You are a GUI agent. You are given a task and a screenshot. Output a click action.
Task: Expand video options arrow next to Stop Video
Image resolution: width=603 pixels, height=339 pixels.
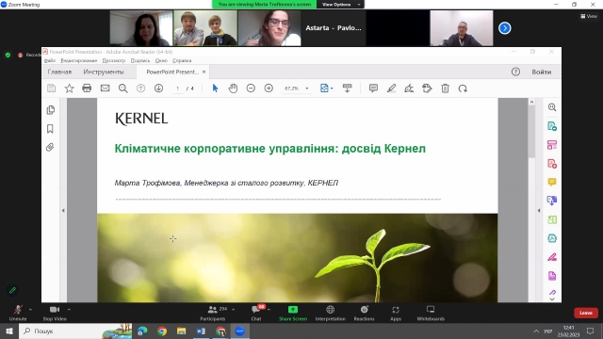point(69,310)
